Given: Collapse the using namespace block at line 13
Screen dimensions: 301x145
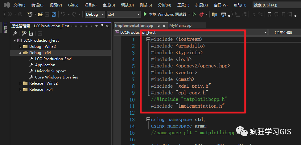Looking at the screenshot, I should tap(148, 120).
